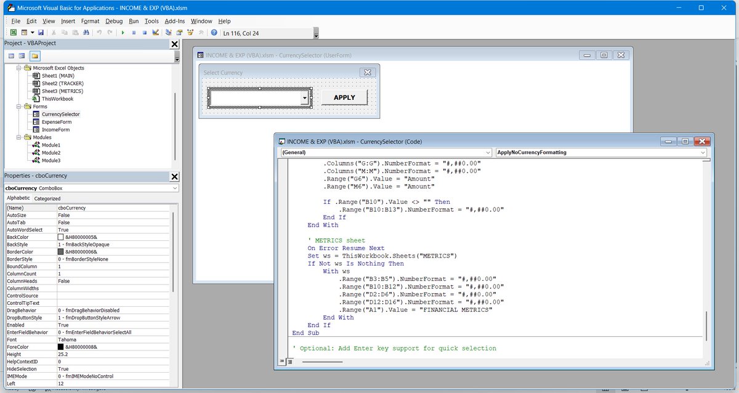
Task: Close the Properties - cboCurrency panel
Action: [174, 177]
